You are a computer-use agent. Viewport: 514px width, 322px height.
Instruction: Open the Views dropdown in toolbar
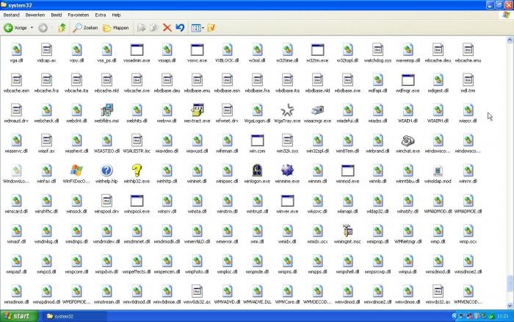[197, 28]
